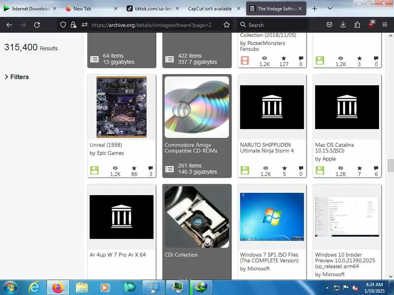Click the page vertical scrollbar thumb
Image resolution: width=394 pixels, height=295 pixels.
391,166
